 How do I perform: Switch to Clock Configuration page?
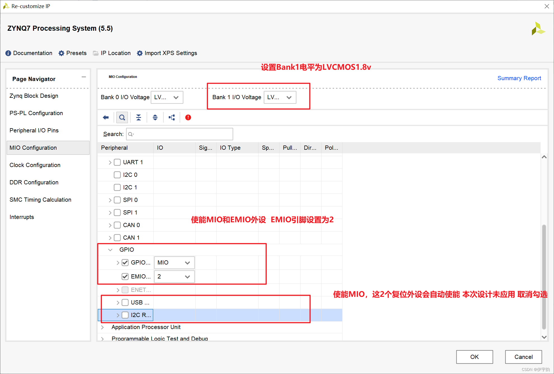[x=34, y=165]
